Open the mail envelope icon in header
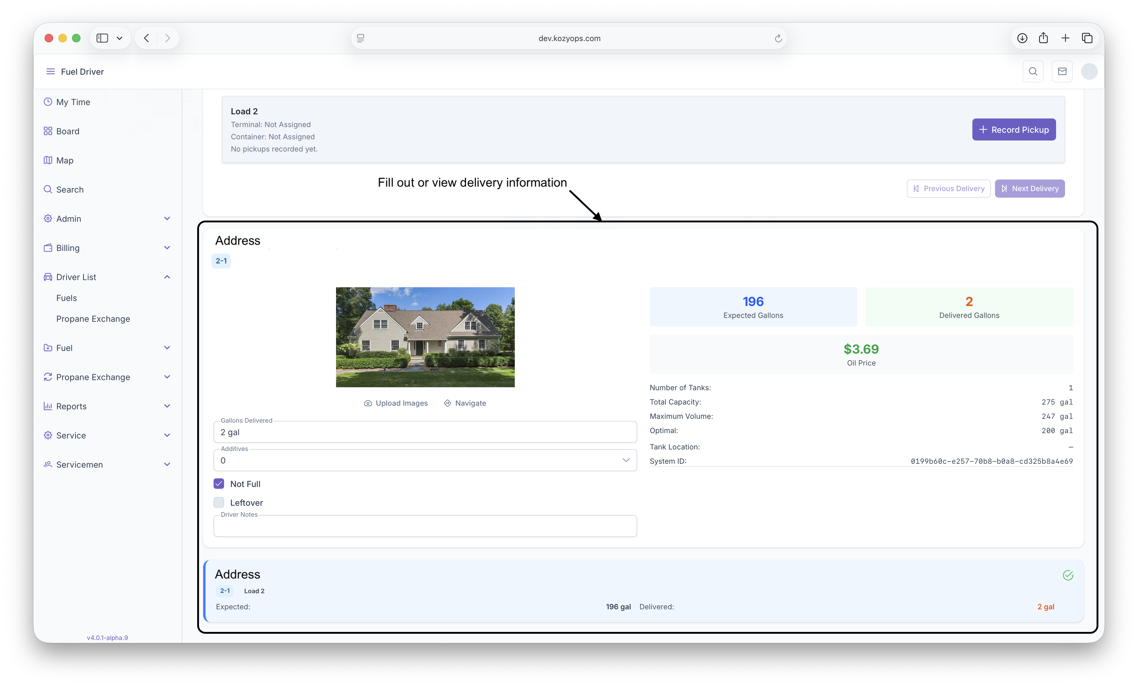Image resolution: width=1138 pixels, height=687 pixels. (x=1062, y=71)
